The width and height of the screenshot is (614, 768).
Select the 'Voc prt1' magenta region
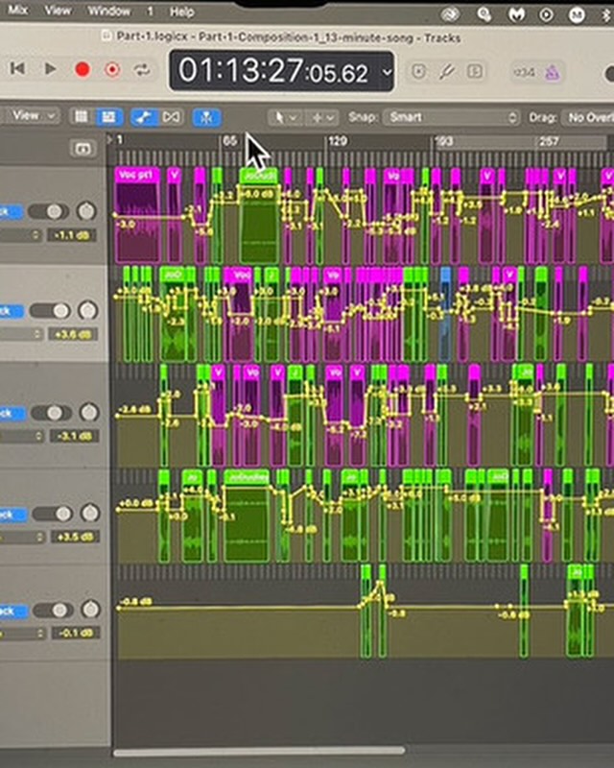pyautogui.click(x=137, y=214)
